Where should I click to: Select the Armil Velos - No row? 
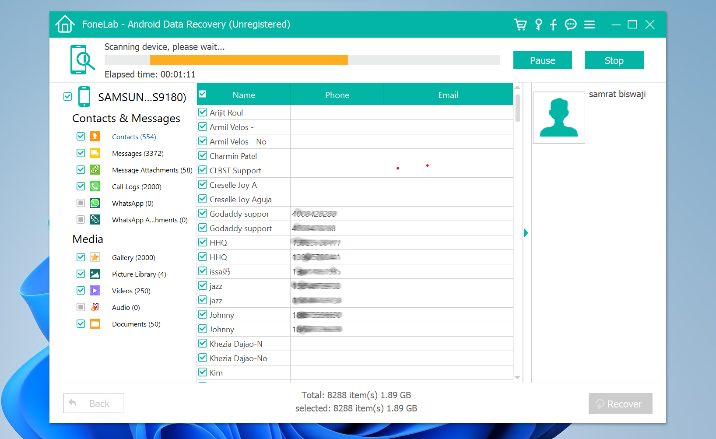pos(355,141)
